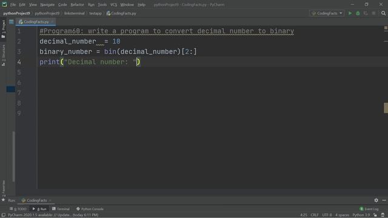The width and height of the screenshot is (388, 218).
Task: Click line number 1 in the gutter
Action: click(19, 31)
